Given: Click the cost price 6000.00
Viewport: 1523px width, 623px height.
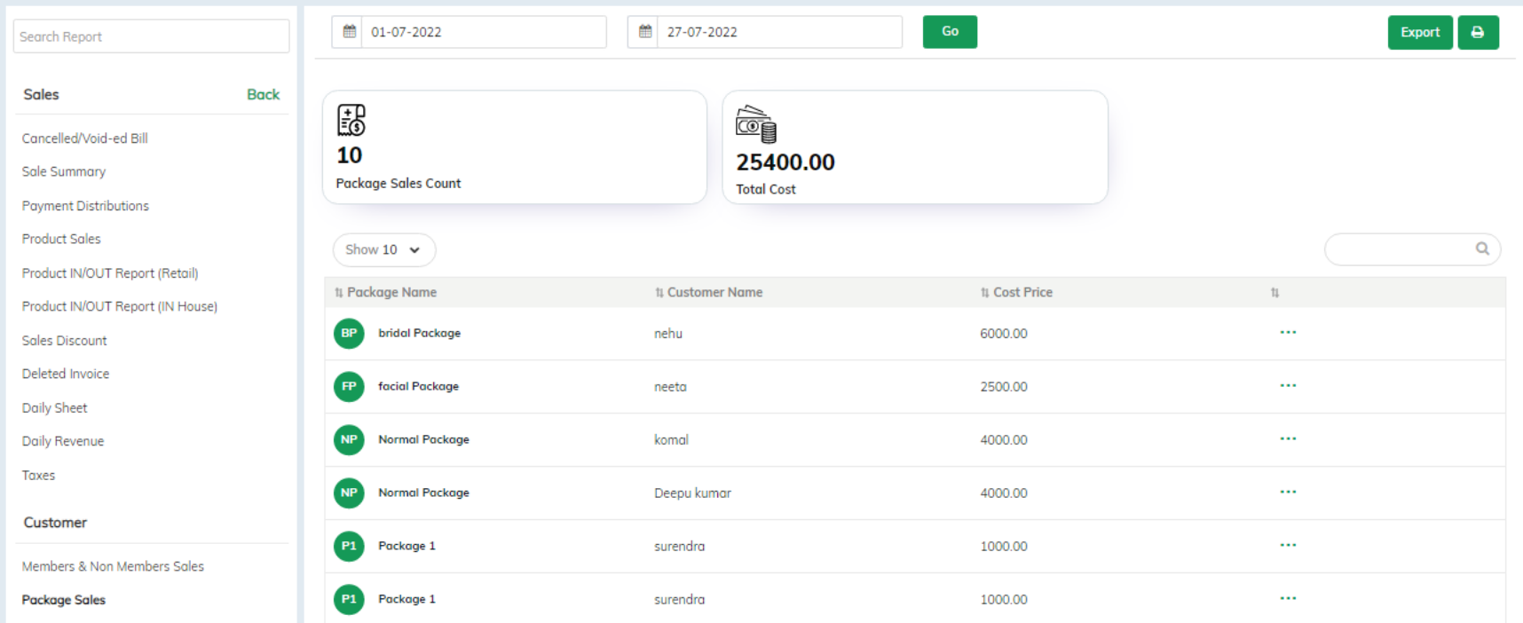Looking at the screenshot, I should (x=1004, y=334).
